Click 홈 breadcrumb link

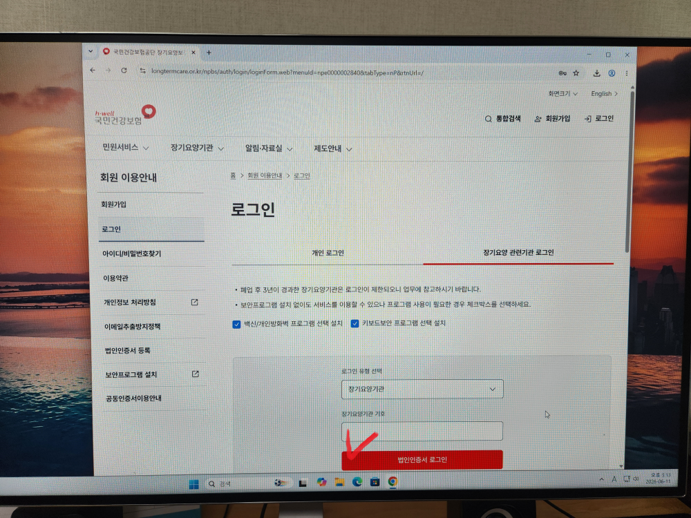point(233,175)
